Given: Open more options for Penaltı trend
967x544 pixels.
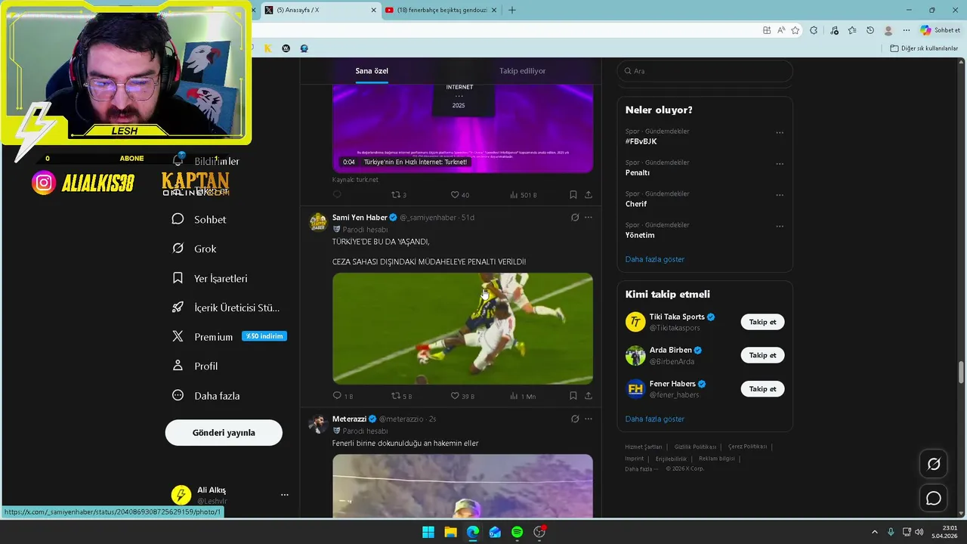Looking at the screenshot, I should click(780, 164).
